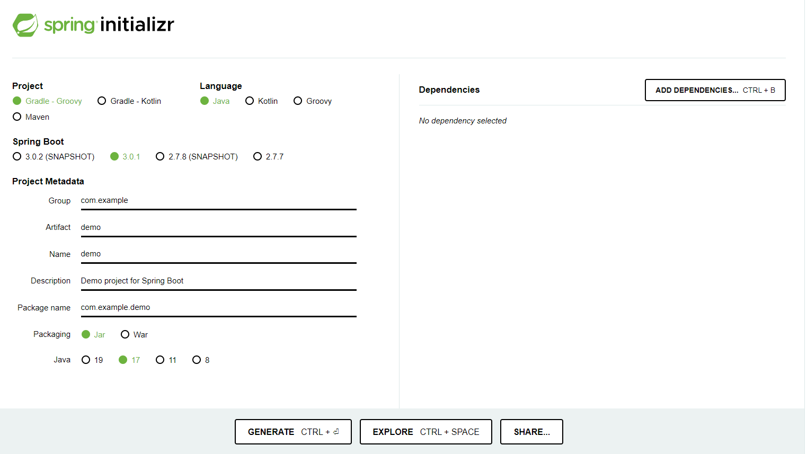The width and height of the screenshot is (807, 454).
Task: Choose Kotlin as the language
Action: click(x=262, y=101)
